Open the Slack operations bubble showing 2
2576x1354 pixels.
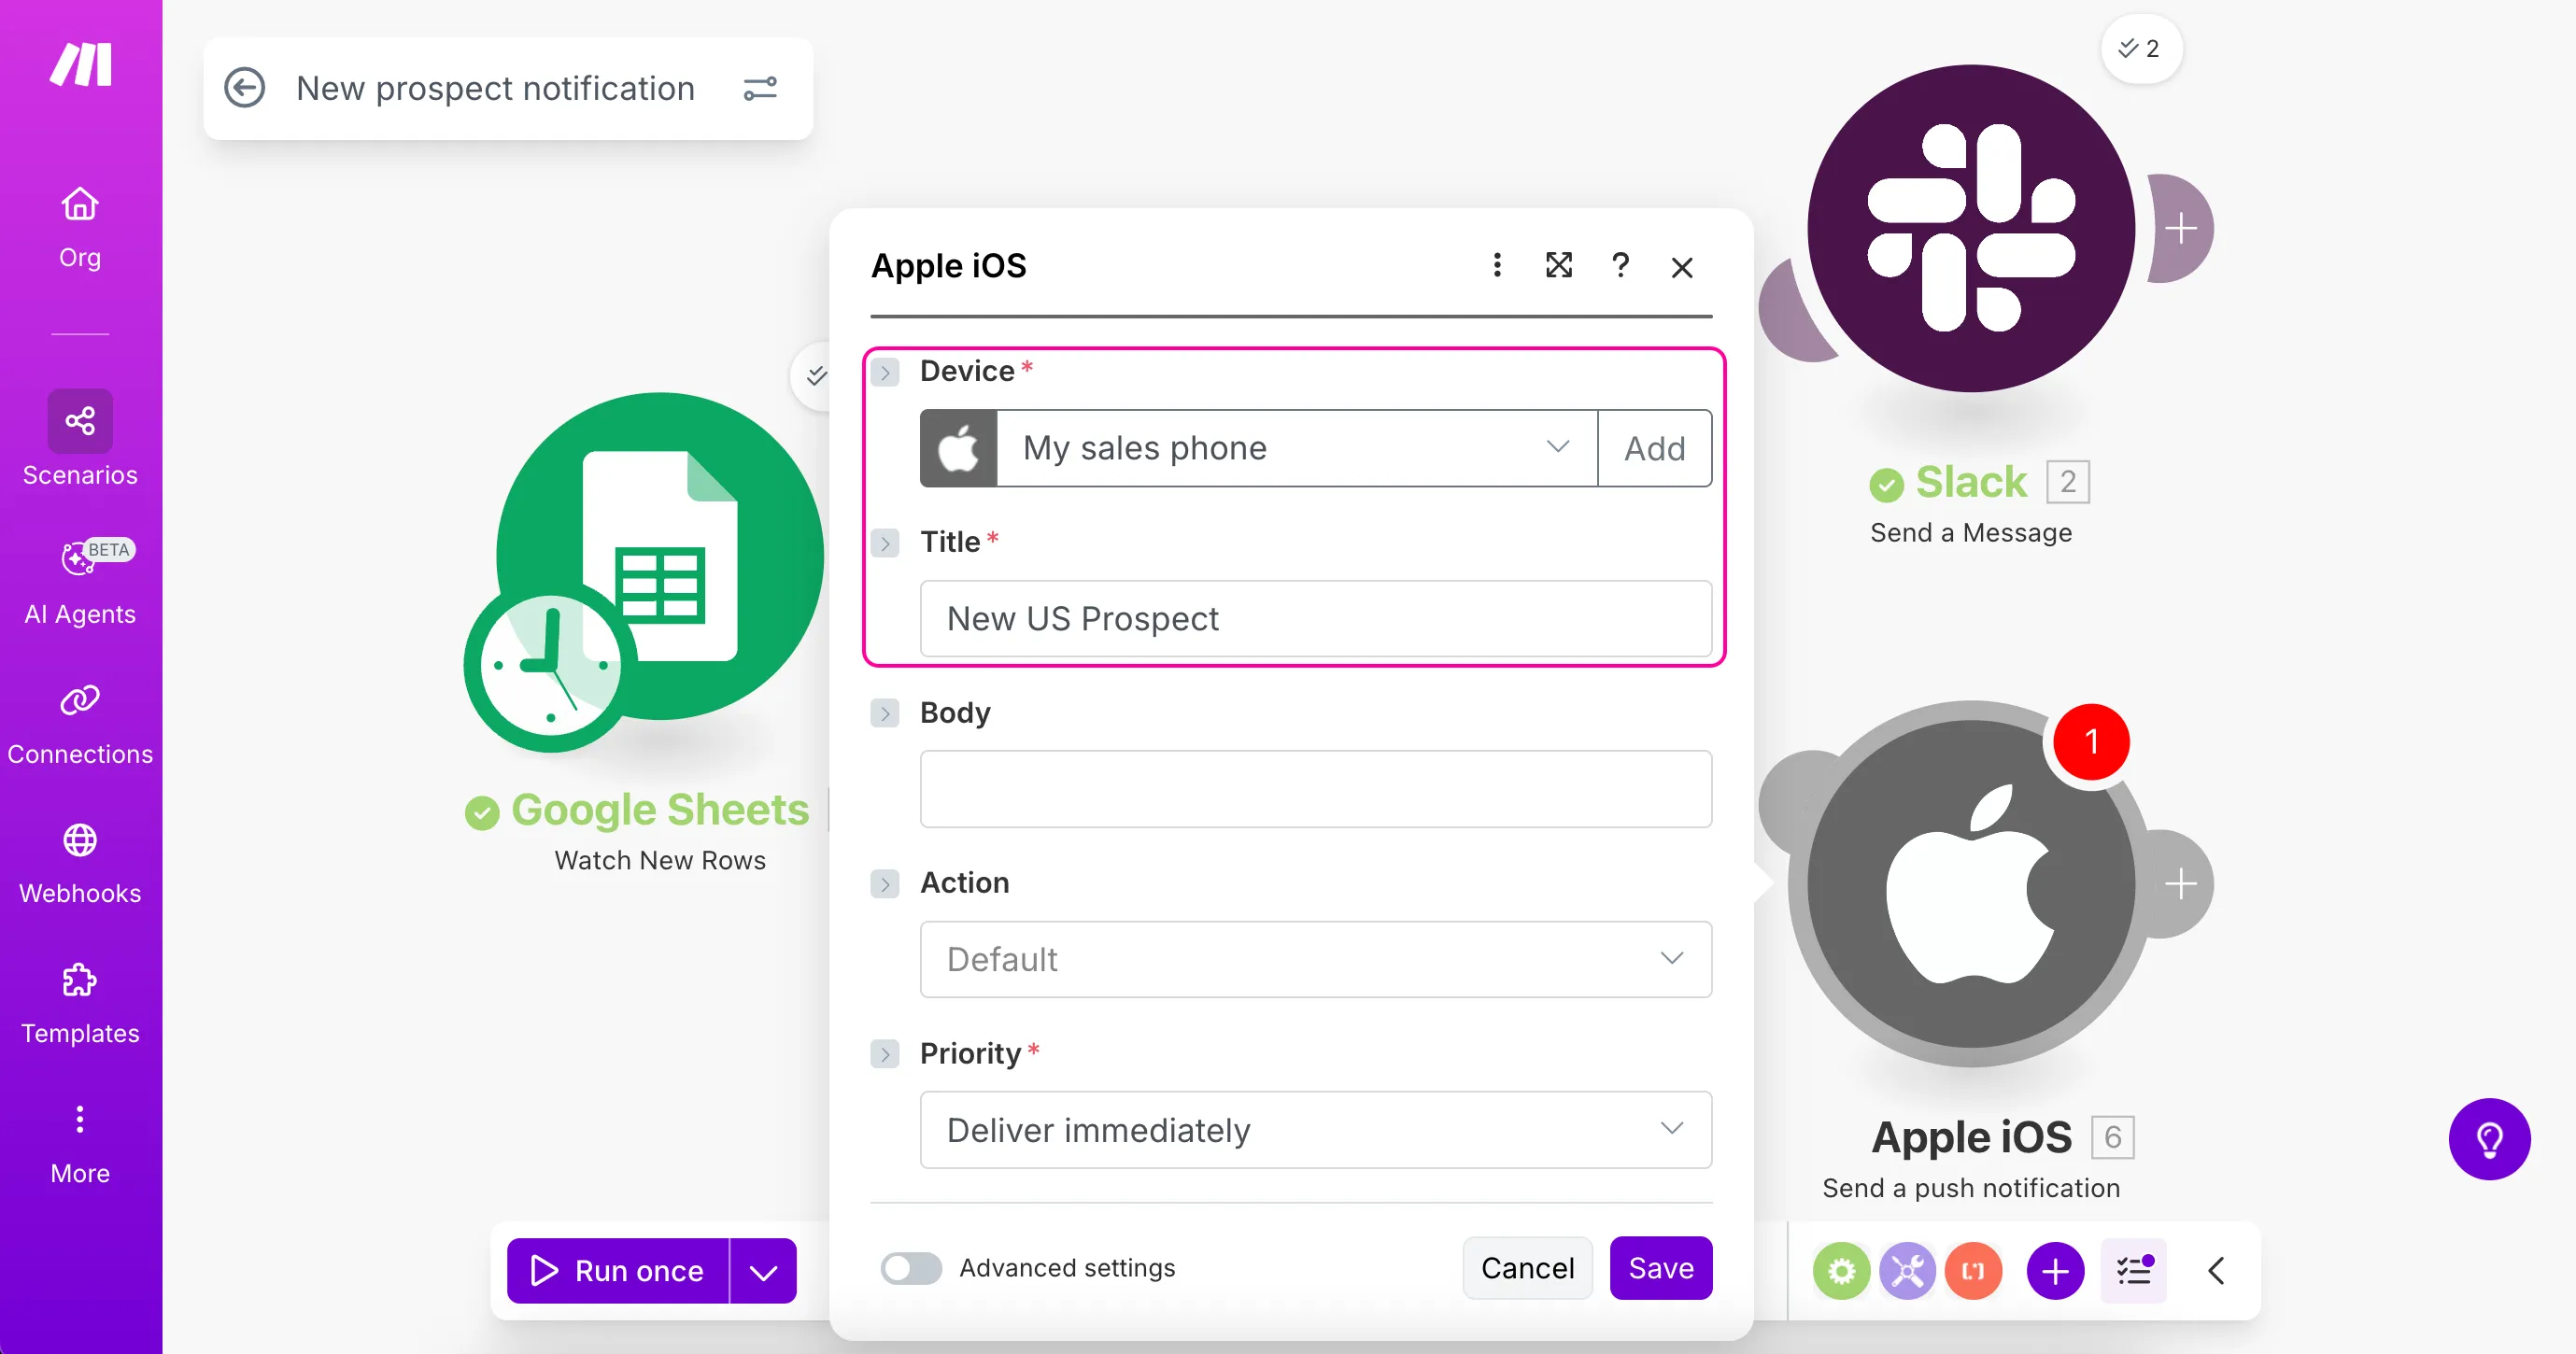(x=2141, y=48)
